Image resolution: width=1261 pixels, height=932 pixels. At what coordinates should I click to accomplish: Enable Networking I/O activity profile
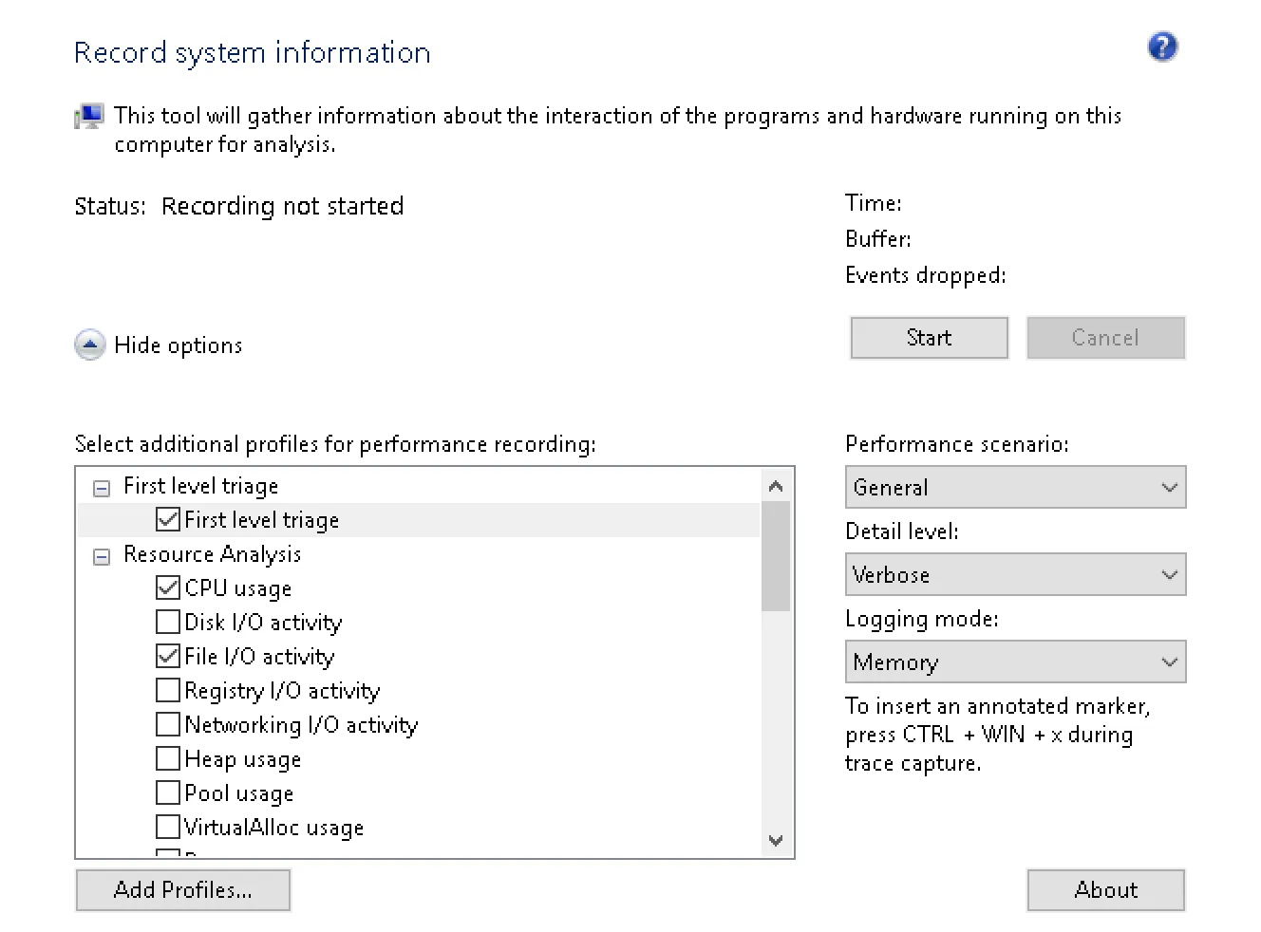(x=168, y=724)
